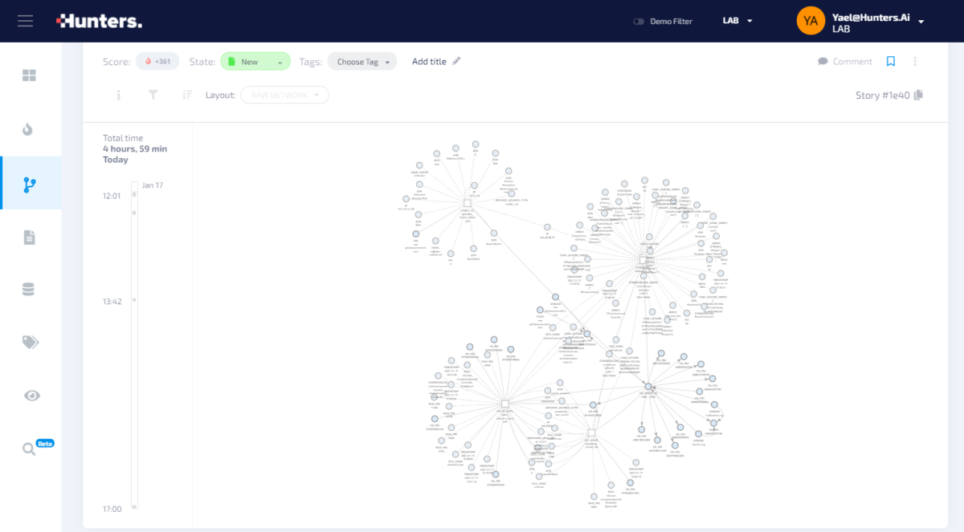
Task: Bookmark this story
Action: 890,62
